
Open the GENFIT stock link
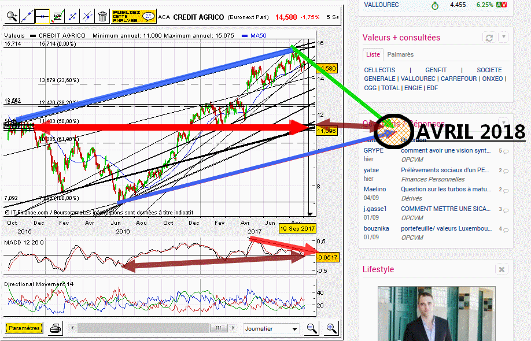click(436, 70)
